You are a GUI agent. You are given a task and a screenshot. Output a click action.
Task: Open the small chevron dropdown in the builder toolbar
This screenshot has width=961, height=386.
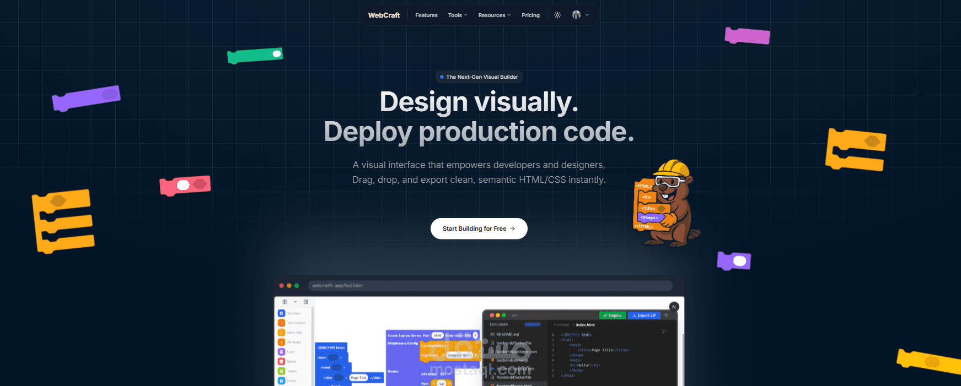pos(296,302)
